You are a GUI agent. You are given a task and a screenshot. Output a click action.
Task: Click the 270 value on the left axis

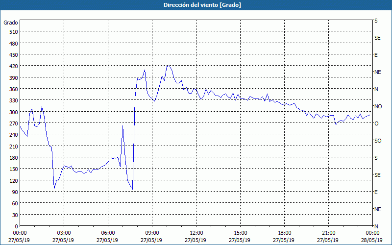tap(14, 123)
